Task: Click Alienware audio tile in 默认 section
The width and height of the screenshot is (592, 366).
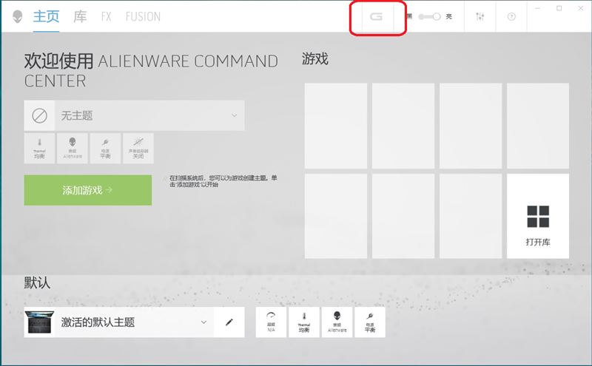Action: (337, 322)
